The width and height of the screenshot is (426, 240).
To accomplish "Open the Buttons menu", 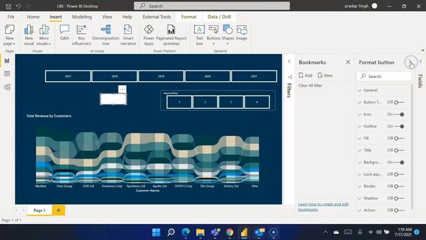I will 214,35.
